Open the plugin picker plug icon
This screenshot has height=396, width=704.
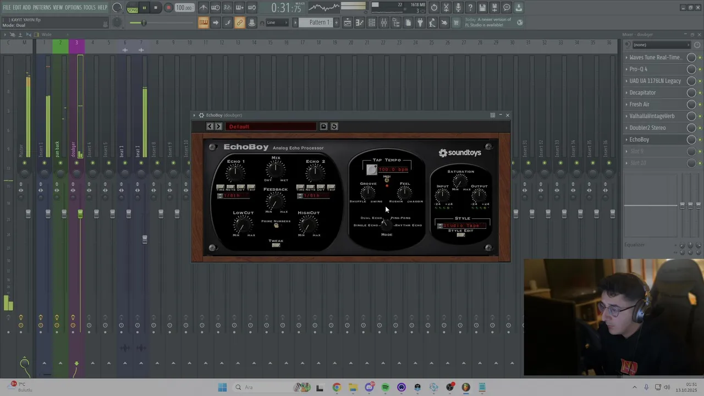[420, 23]
